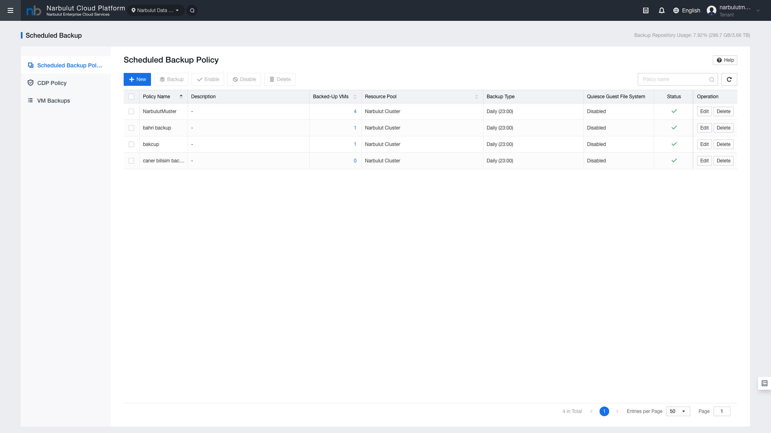
Task: Open Help button
Action: [725, 60]
